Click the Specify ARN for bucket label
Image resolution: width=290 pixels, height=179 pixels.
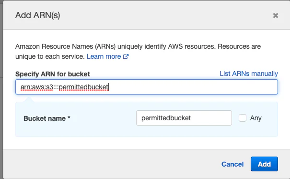point(53,74)
